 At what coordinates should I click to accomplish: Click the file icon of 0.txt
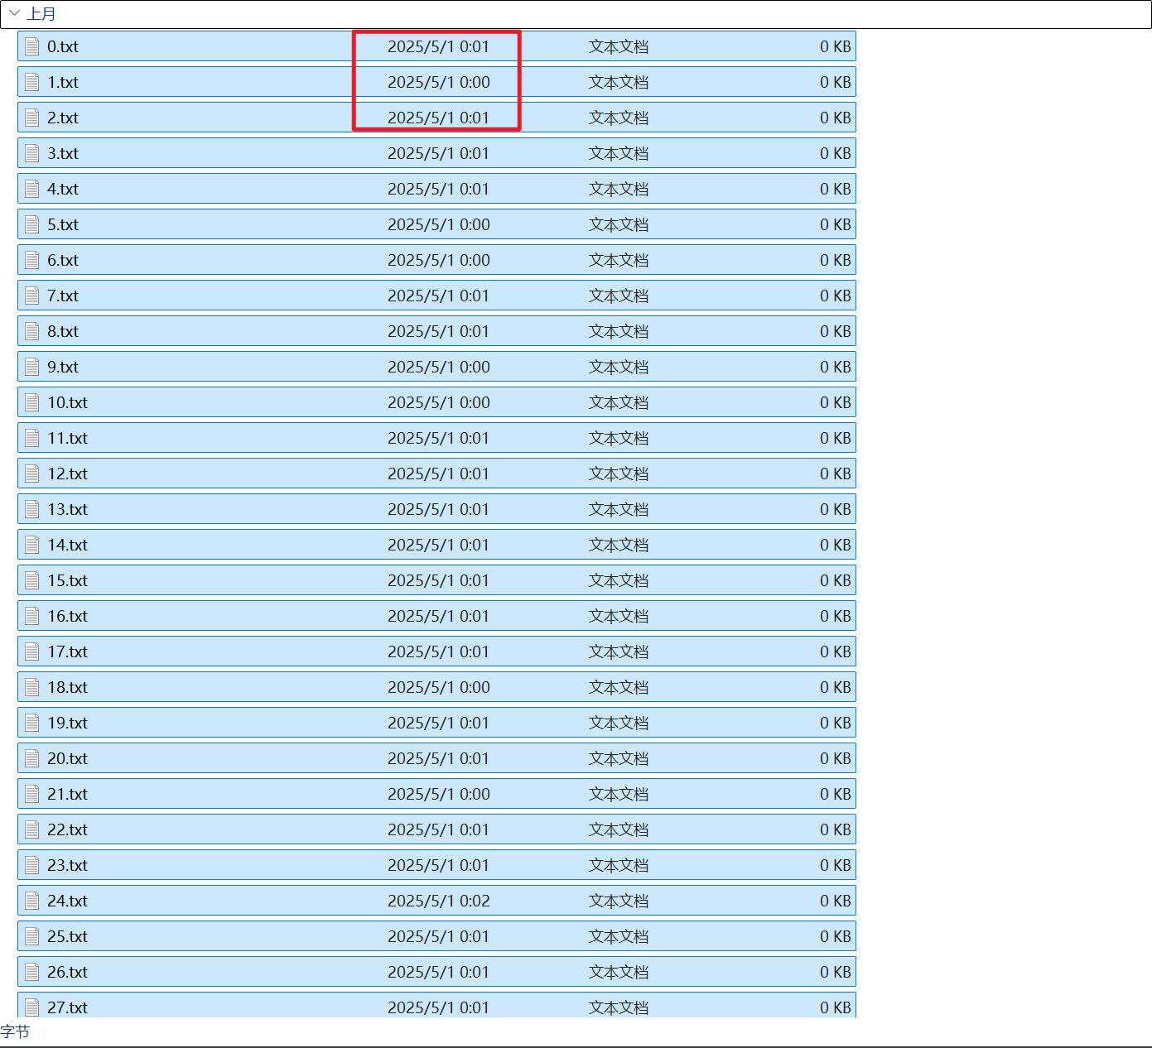pos(32,46)
